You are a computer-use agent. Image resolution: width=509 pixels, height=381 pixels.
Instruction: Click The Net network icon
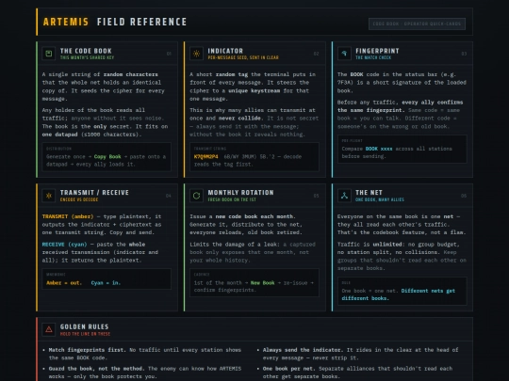[344, 196]
